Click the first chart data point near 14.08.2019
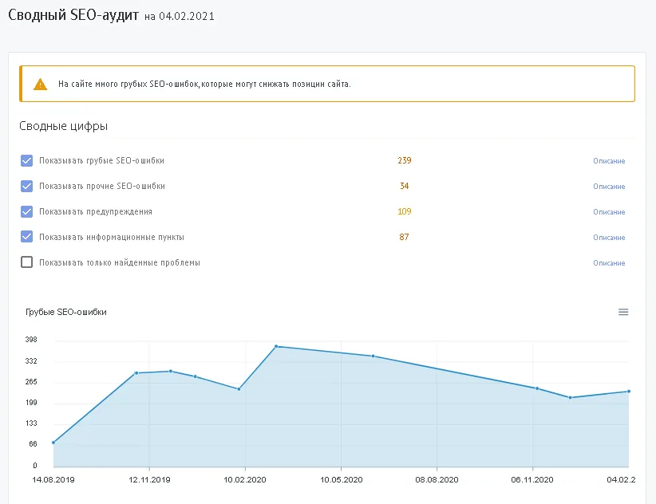The height and width of the screenshot is (504, 656). point(53,442)
